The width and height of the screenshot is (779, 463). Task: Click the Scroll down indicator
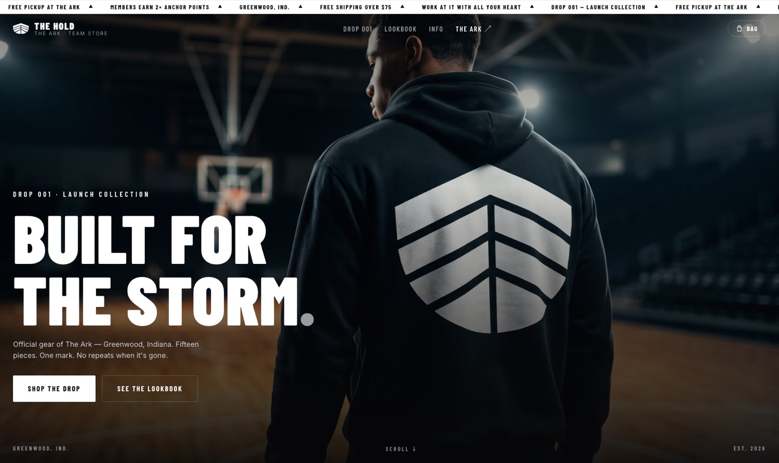click(400, 449)
